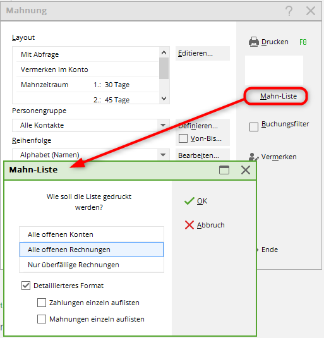
Task: Click the Layout list scroll-down arrow
Action: coord(164,99)
